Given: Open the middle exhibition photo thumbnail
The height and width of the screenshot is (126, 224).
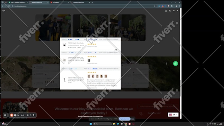Looking at the screenshot, I should [x=91, y=28].
